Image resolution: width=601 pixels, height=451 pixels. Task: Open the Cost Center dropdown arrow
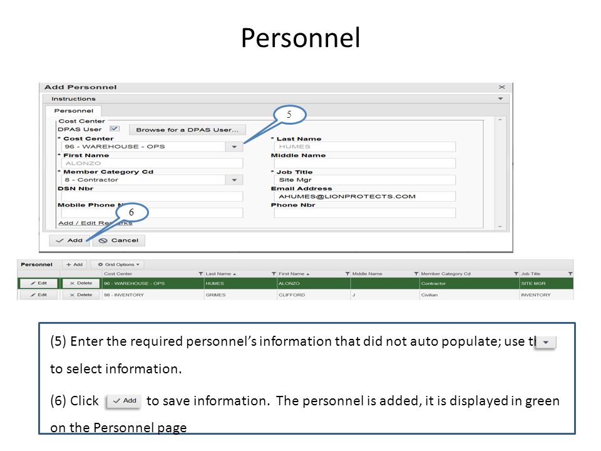(234, 147)
